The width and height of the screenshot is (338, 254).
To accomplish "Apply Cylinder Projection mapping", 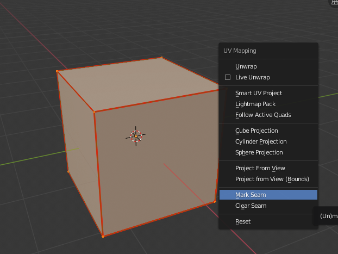I will point(268,141).
